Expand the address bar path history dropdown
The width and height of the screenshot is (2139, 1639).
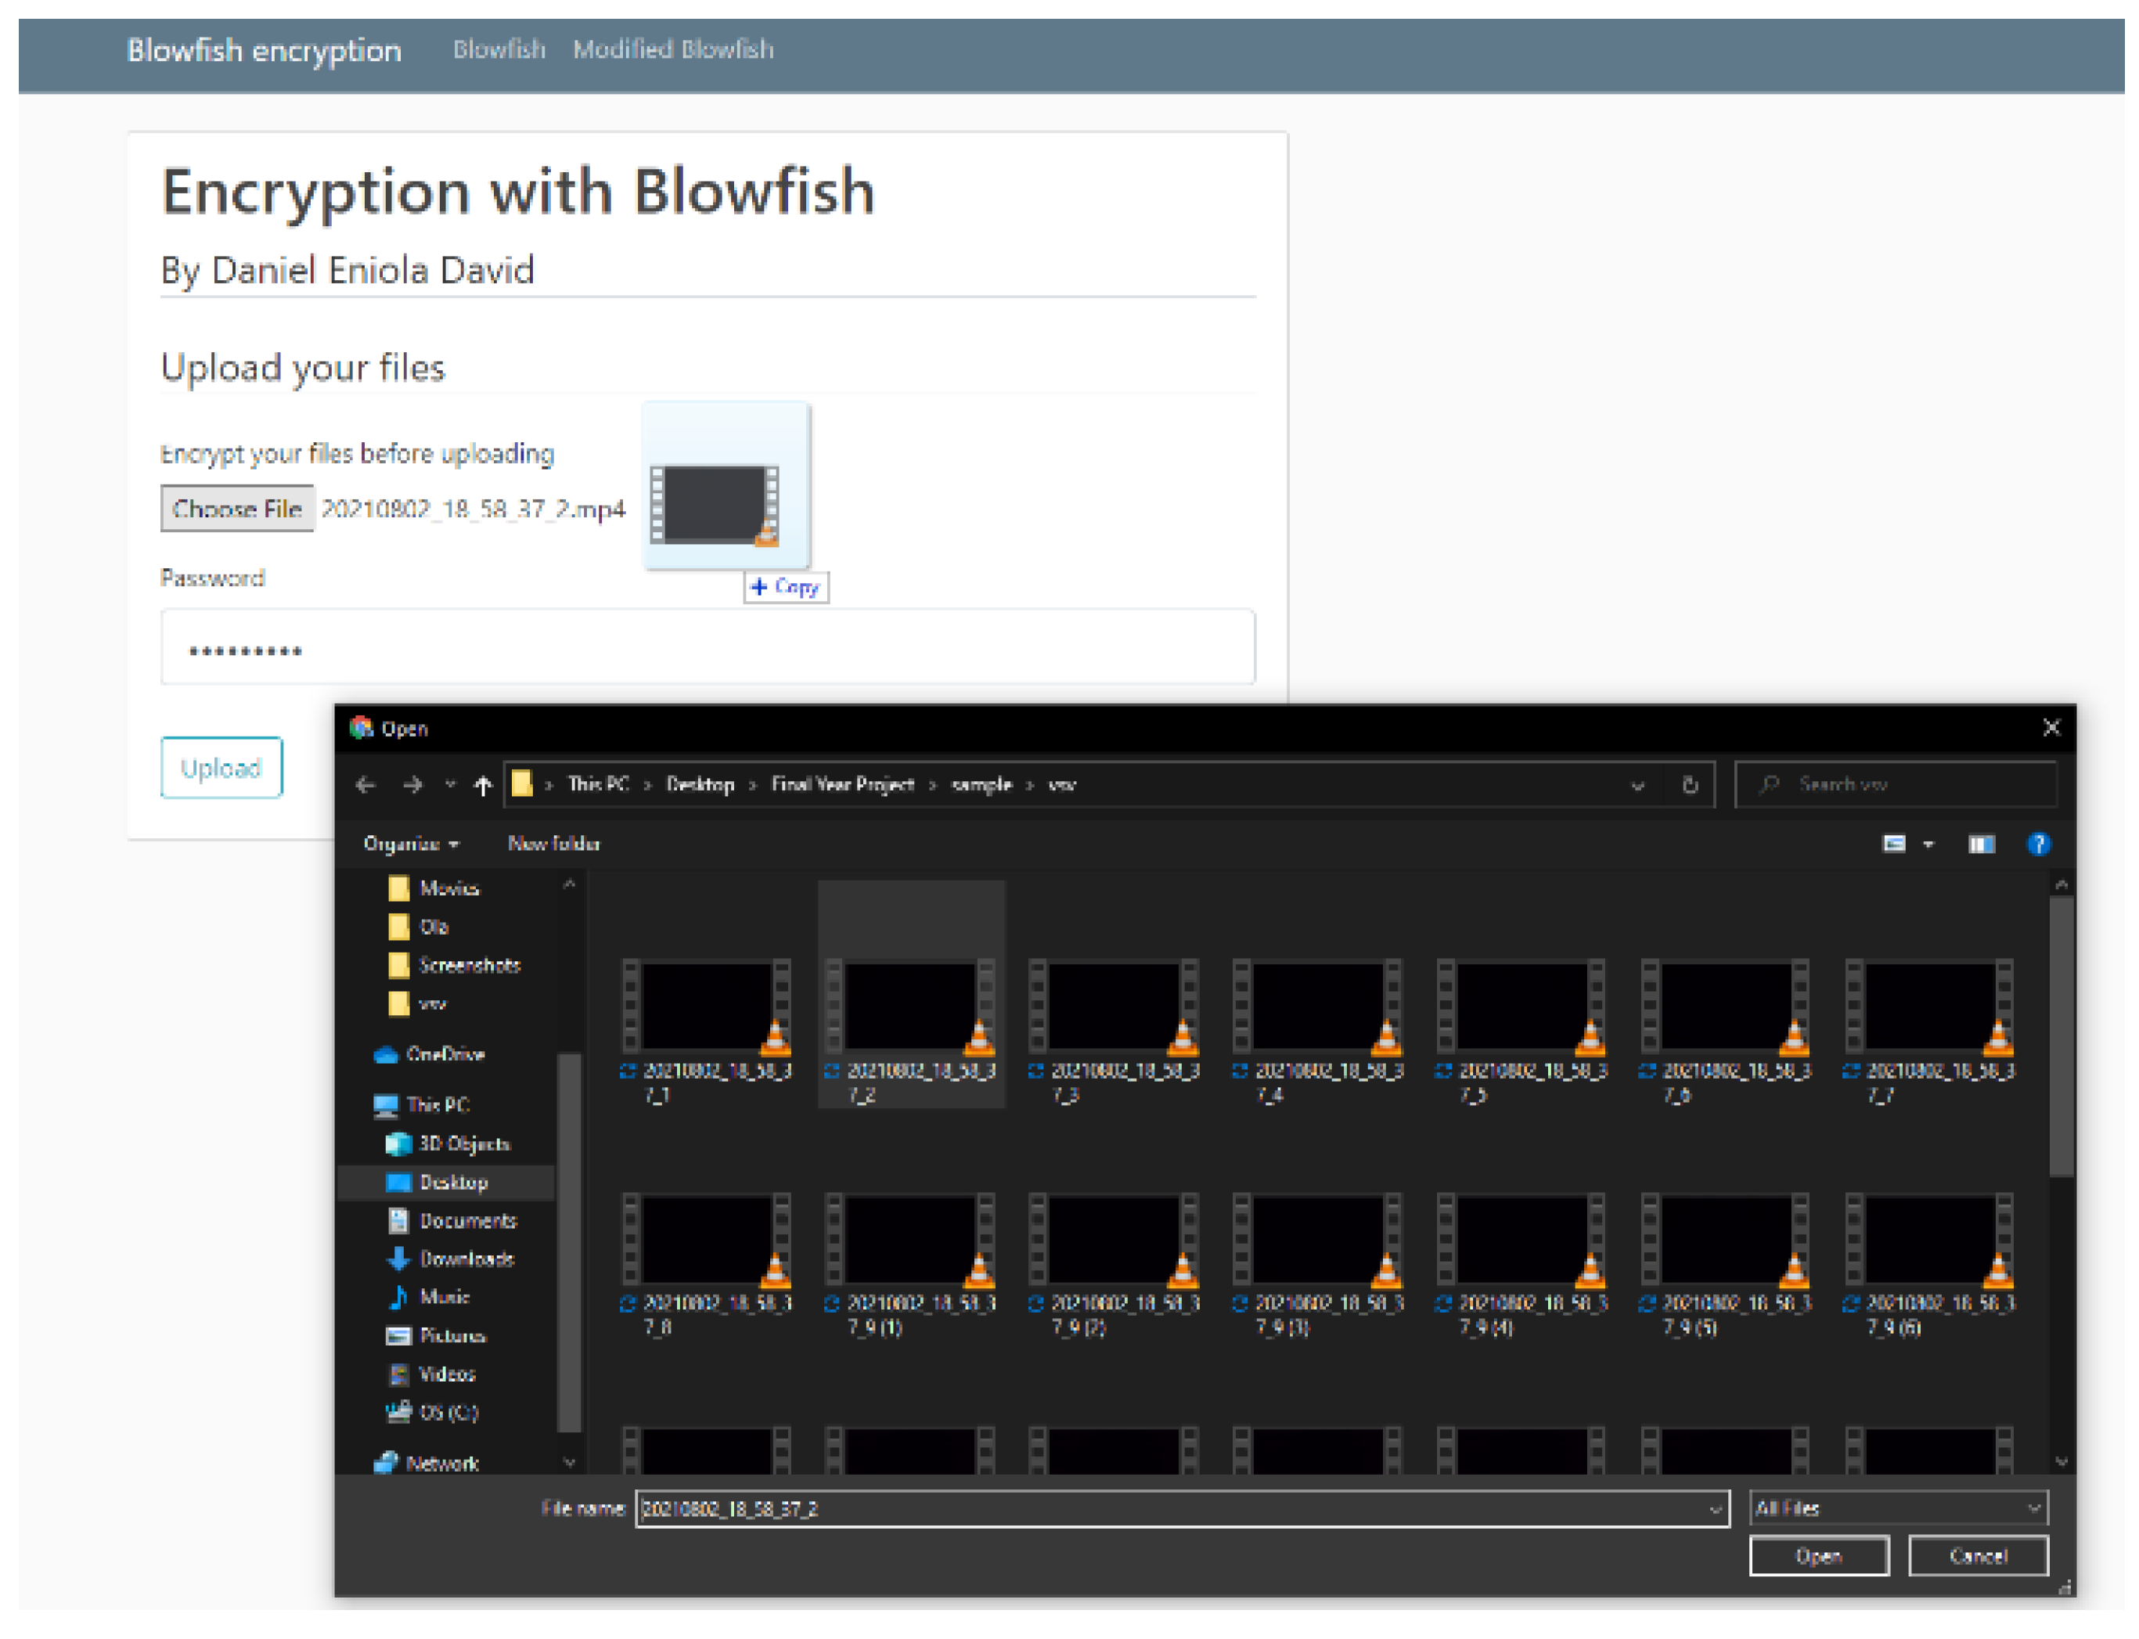(x=1639, y=787)
